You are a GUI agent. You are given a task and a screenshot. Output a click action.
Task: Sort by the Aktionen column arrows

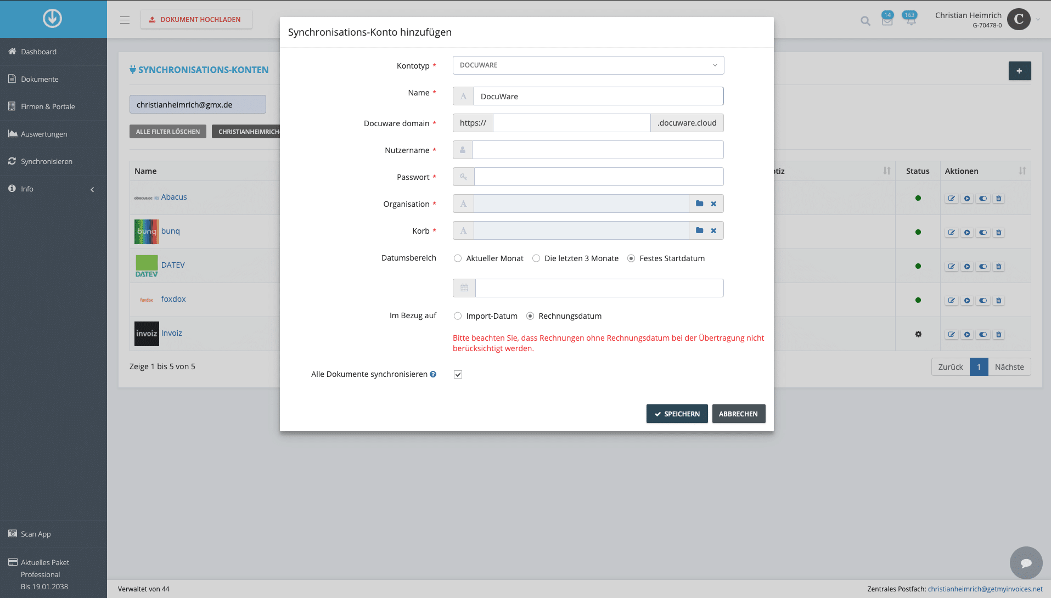[1022, 171]
